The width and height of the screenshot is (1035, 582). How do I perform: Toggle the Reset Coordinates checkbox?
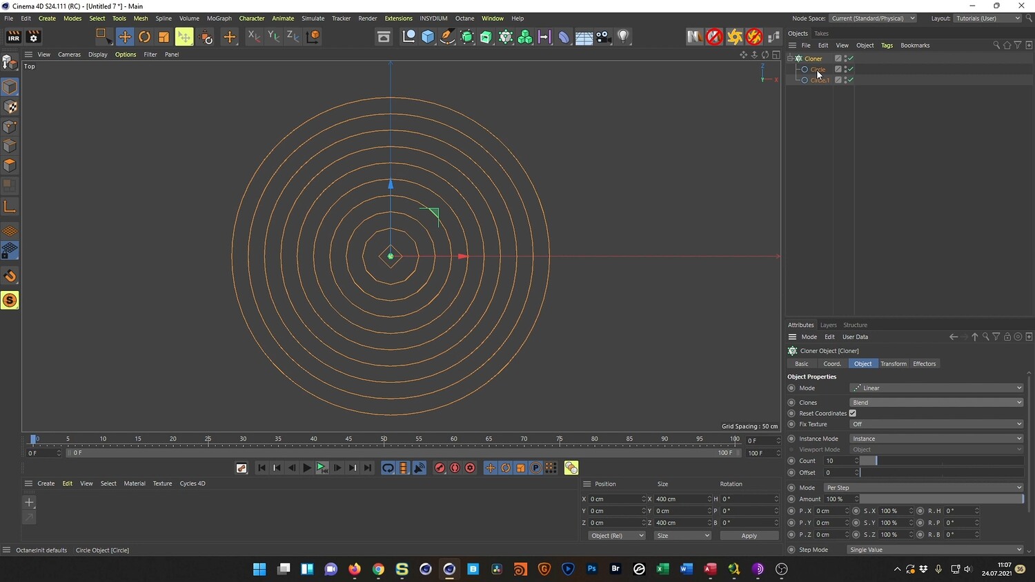(x=852, y=413)
